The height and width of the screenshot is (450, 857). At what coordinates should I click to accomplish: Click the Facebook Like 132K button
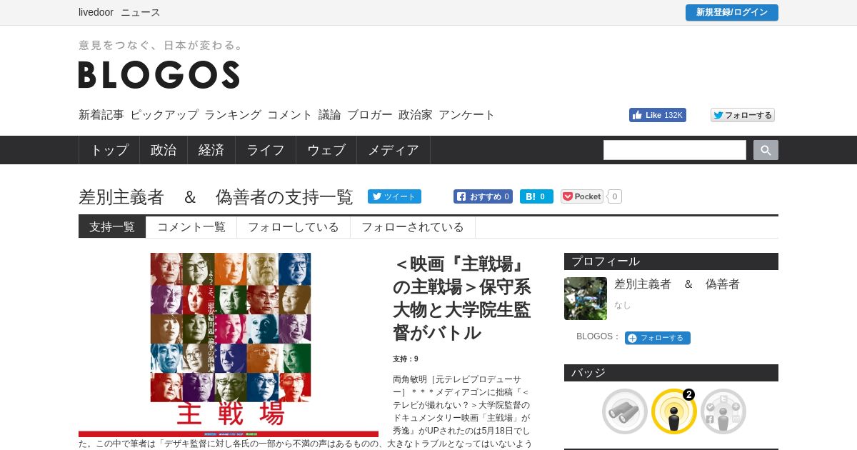[657, 115]
